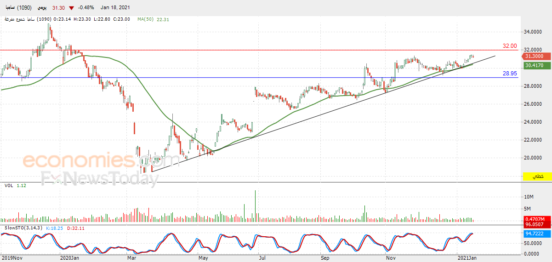Viewport: 552px width, 262px height.
Task: Click the MA value 22.31
Action: click(x=164, y=19)
